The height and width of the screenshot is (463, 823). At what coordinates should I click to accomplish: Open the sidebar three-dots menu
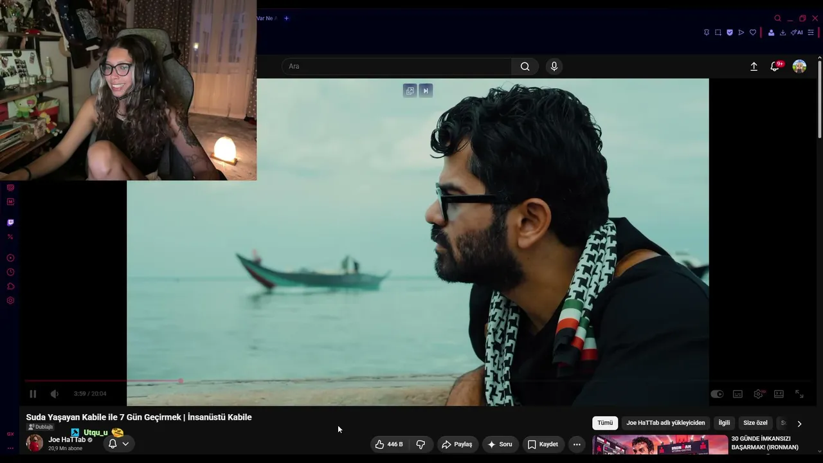(10, 448)
